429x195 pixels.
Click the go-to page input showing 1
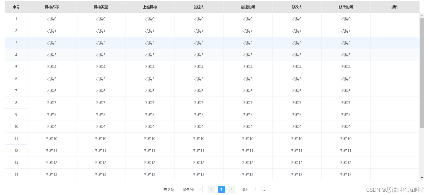[x=256, y=189]
